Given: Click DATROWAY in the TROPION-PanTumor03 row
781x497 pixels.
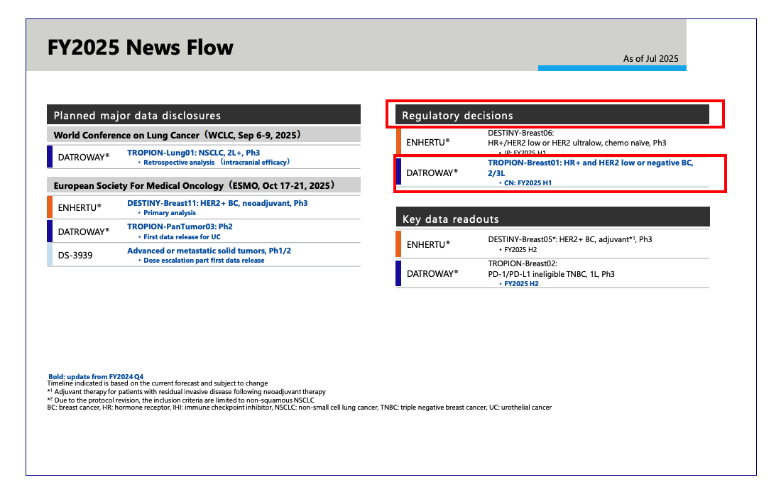Looking at the screenshot, I should point(83,231).
